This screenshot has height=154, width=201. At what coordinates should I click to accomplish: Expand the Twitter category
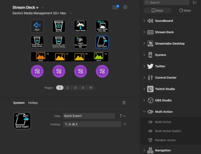pyautogui.click(x=144, y=66)
